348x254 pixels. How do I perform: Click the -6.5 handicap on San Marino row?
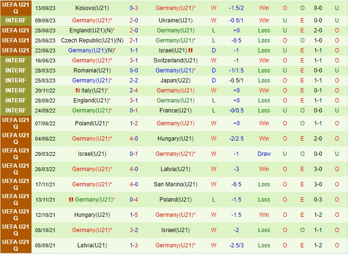coord(236,184)
